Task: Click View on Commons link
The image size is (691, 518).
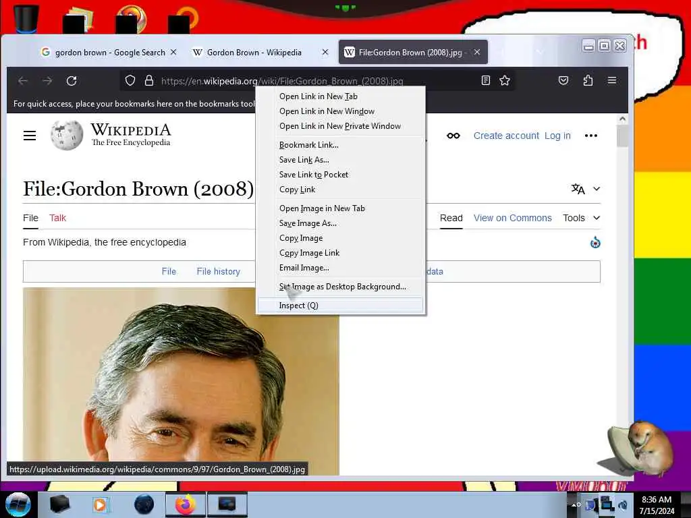Action: (513, 218)
